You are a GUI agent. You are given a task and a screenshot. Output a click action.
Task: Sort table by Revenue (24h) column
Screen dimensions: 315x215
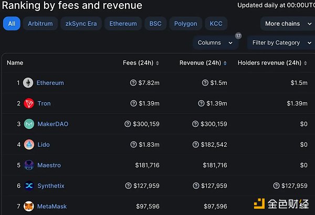click(203, 63)
